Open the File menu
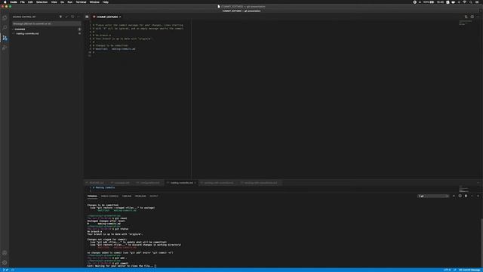This screenshot has height=272, width=483. tap(23, 2)
